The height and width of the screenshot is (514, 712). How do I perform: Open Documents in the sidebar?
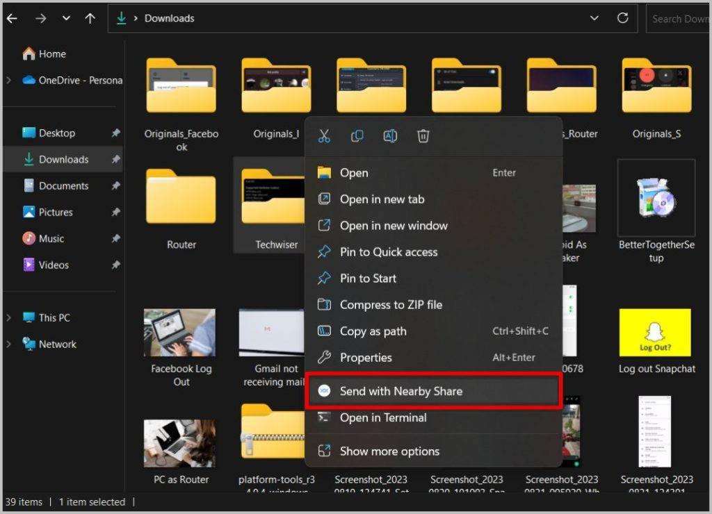tap(56, 185)
